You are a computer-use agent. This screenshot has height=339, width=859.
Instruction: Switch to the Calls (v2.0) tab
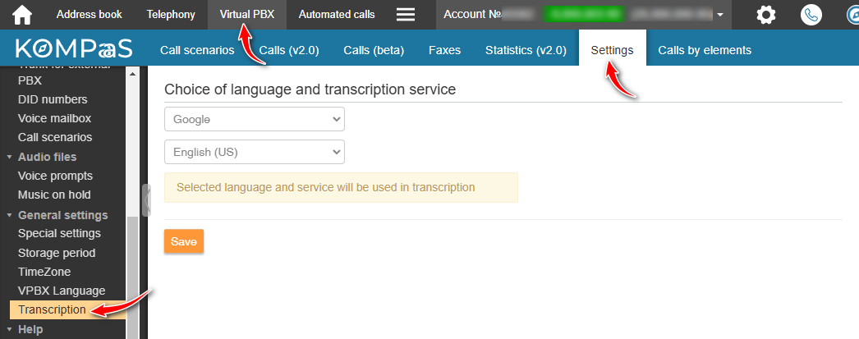pyautogui.click(x=289, y=50)
